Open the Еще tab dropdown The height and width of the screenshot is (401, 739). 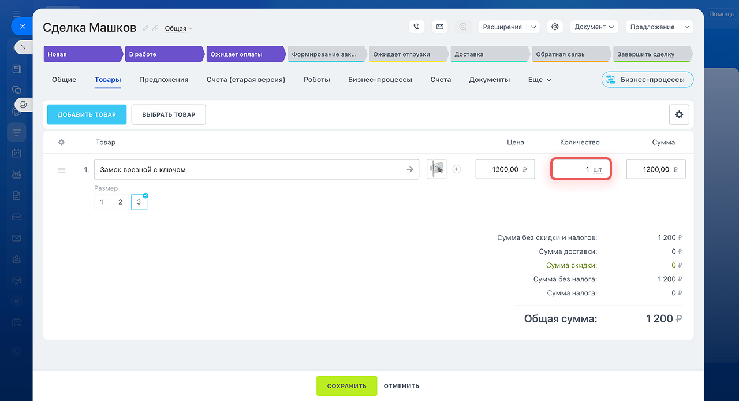coord(540,80)
